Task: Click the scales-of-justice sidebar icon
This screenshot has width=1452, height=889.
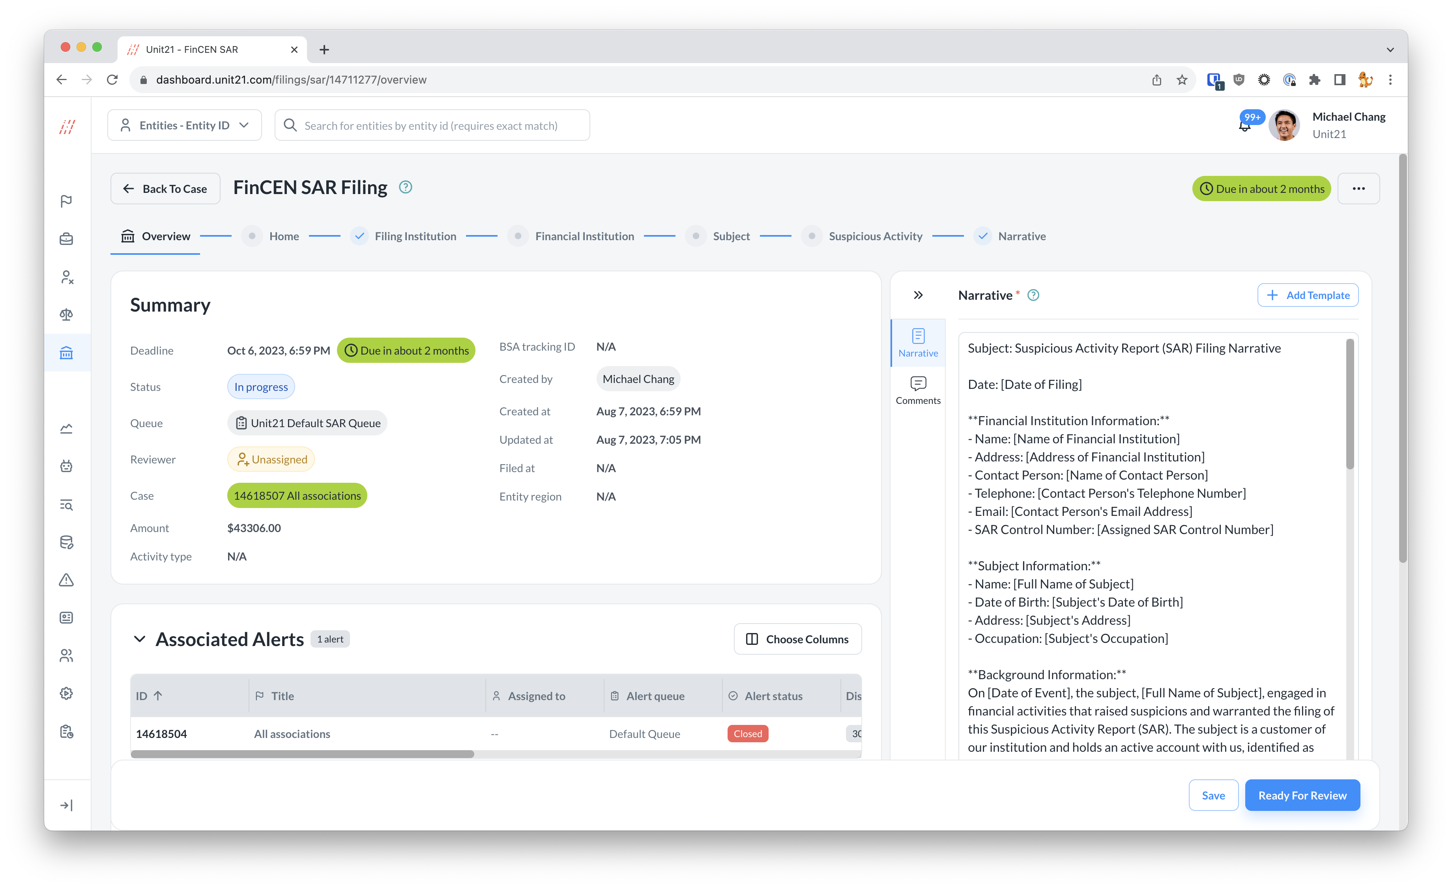Action: tap(67, 315)
